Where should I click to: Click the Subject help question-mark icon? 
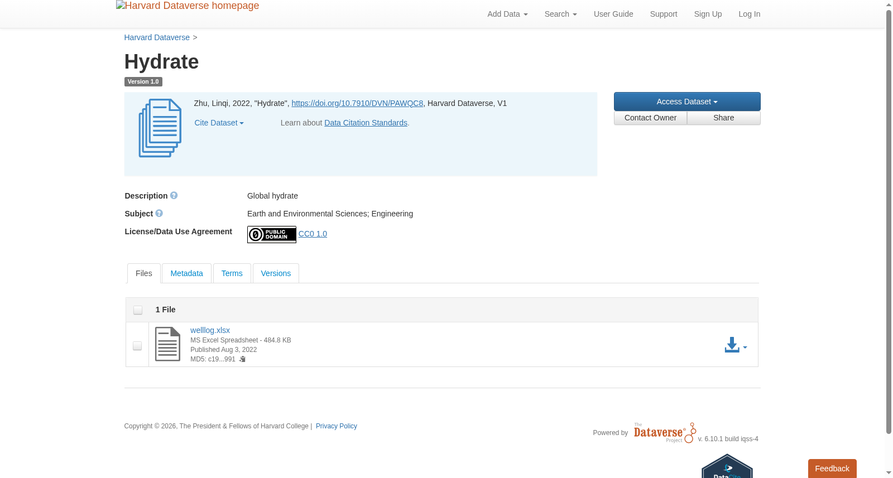click(x=159, y=214)
